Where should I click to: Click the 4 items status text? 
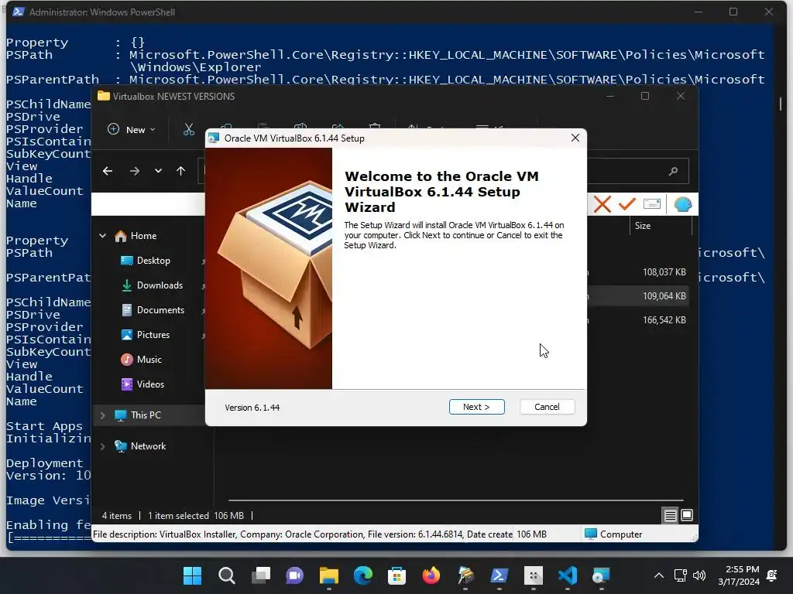(117, 516)
